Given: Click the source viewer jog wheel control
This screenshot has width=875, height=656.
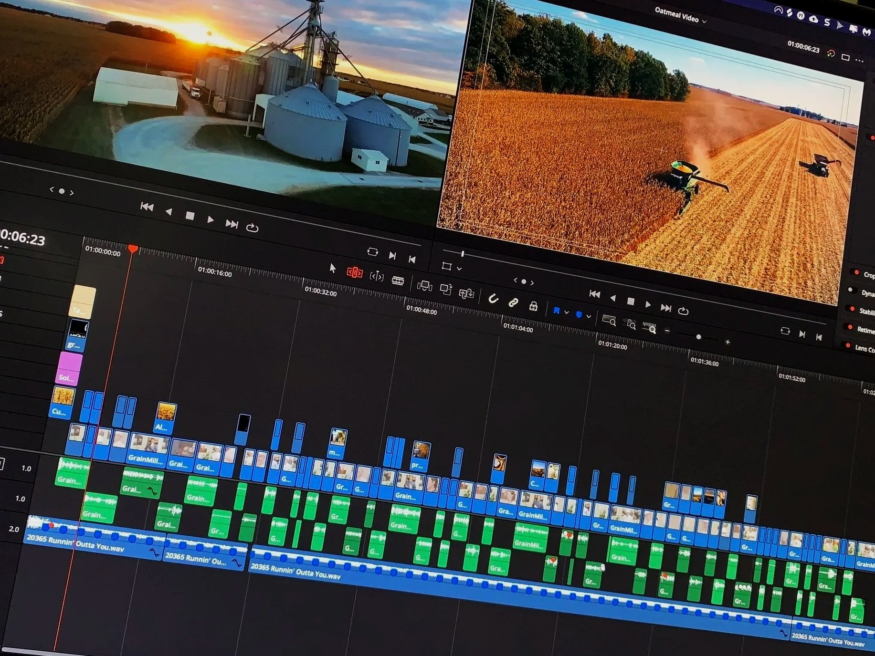Looking at the screenshot, I should (62, 191).
